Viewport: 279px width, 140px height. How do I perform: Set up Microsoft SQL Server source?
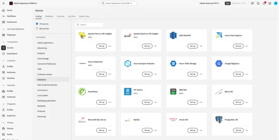(x=102, y=130)
